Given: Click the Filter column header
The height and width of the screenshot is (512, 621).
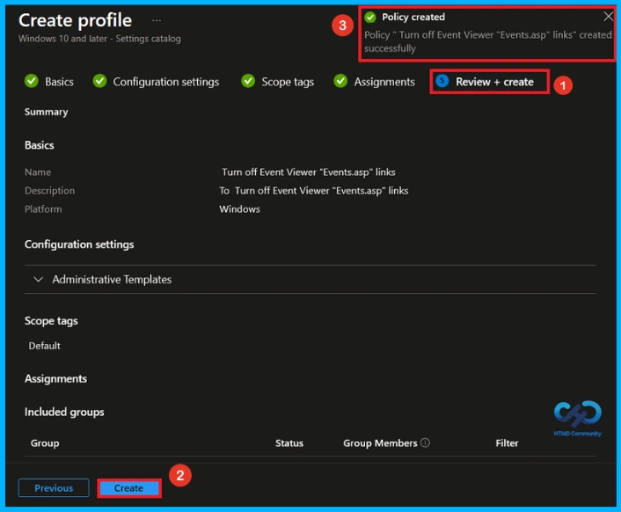Looking at the screenshot, I should pos(507,443).
